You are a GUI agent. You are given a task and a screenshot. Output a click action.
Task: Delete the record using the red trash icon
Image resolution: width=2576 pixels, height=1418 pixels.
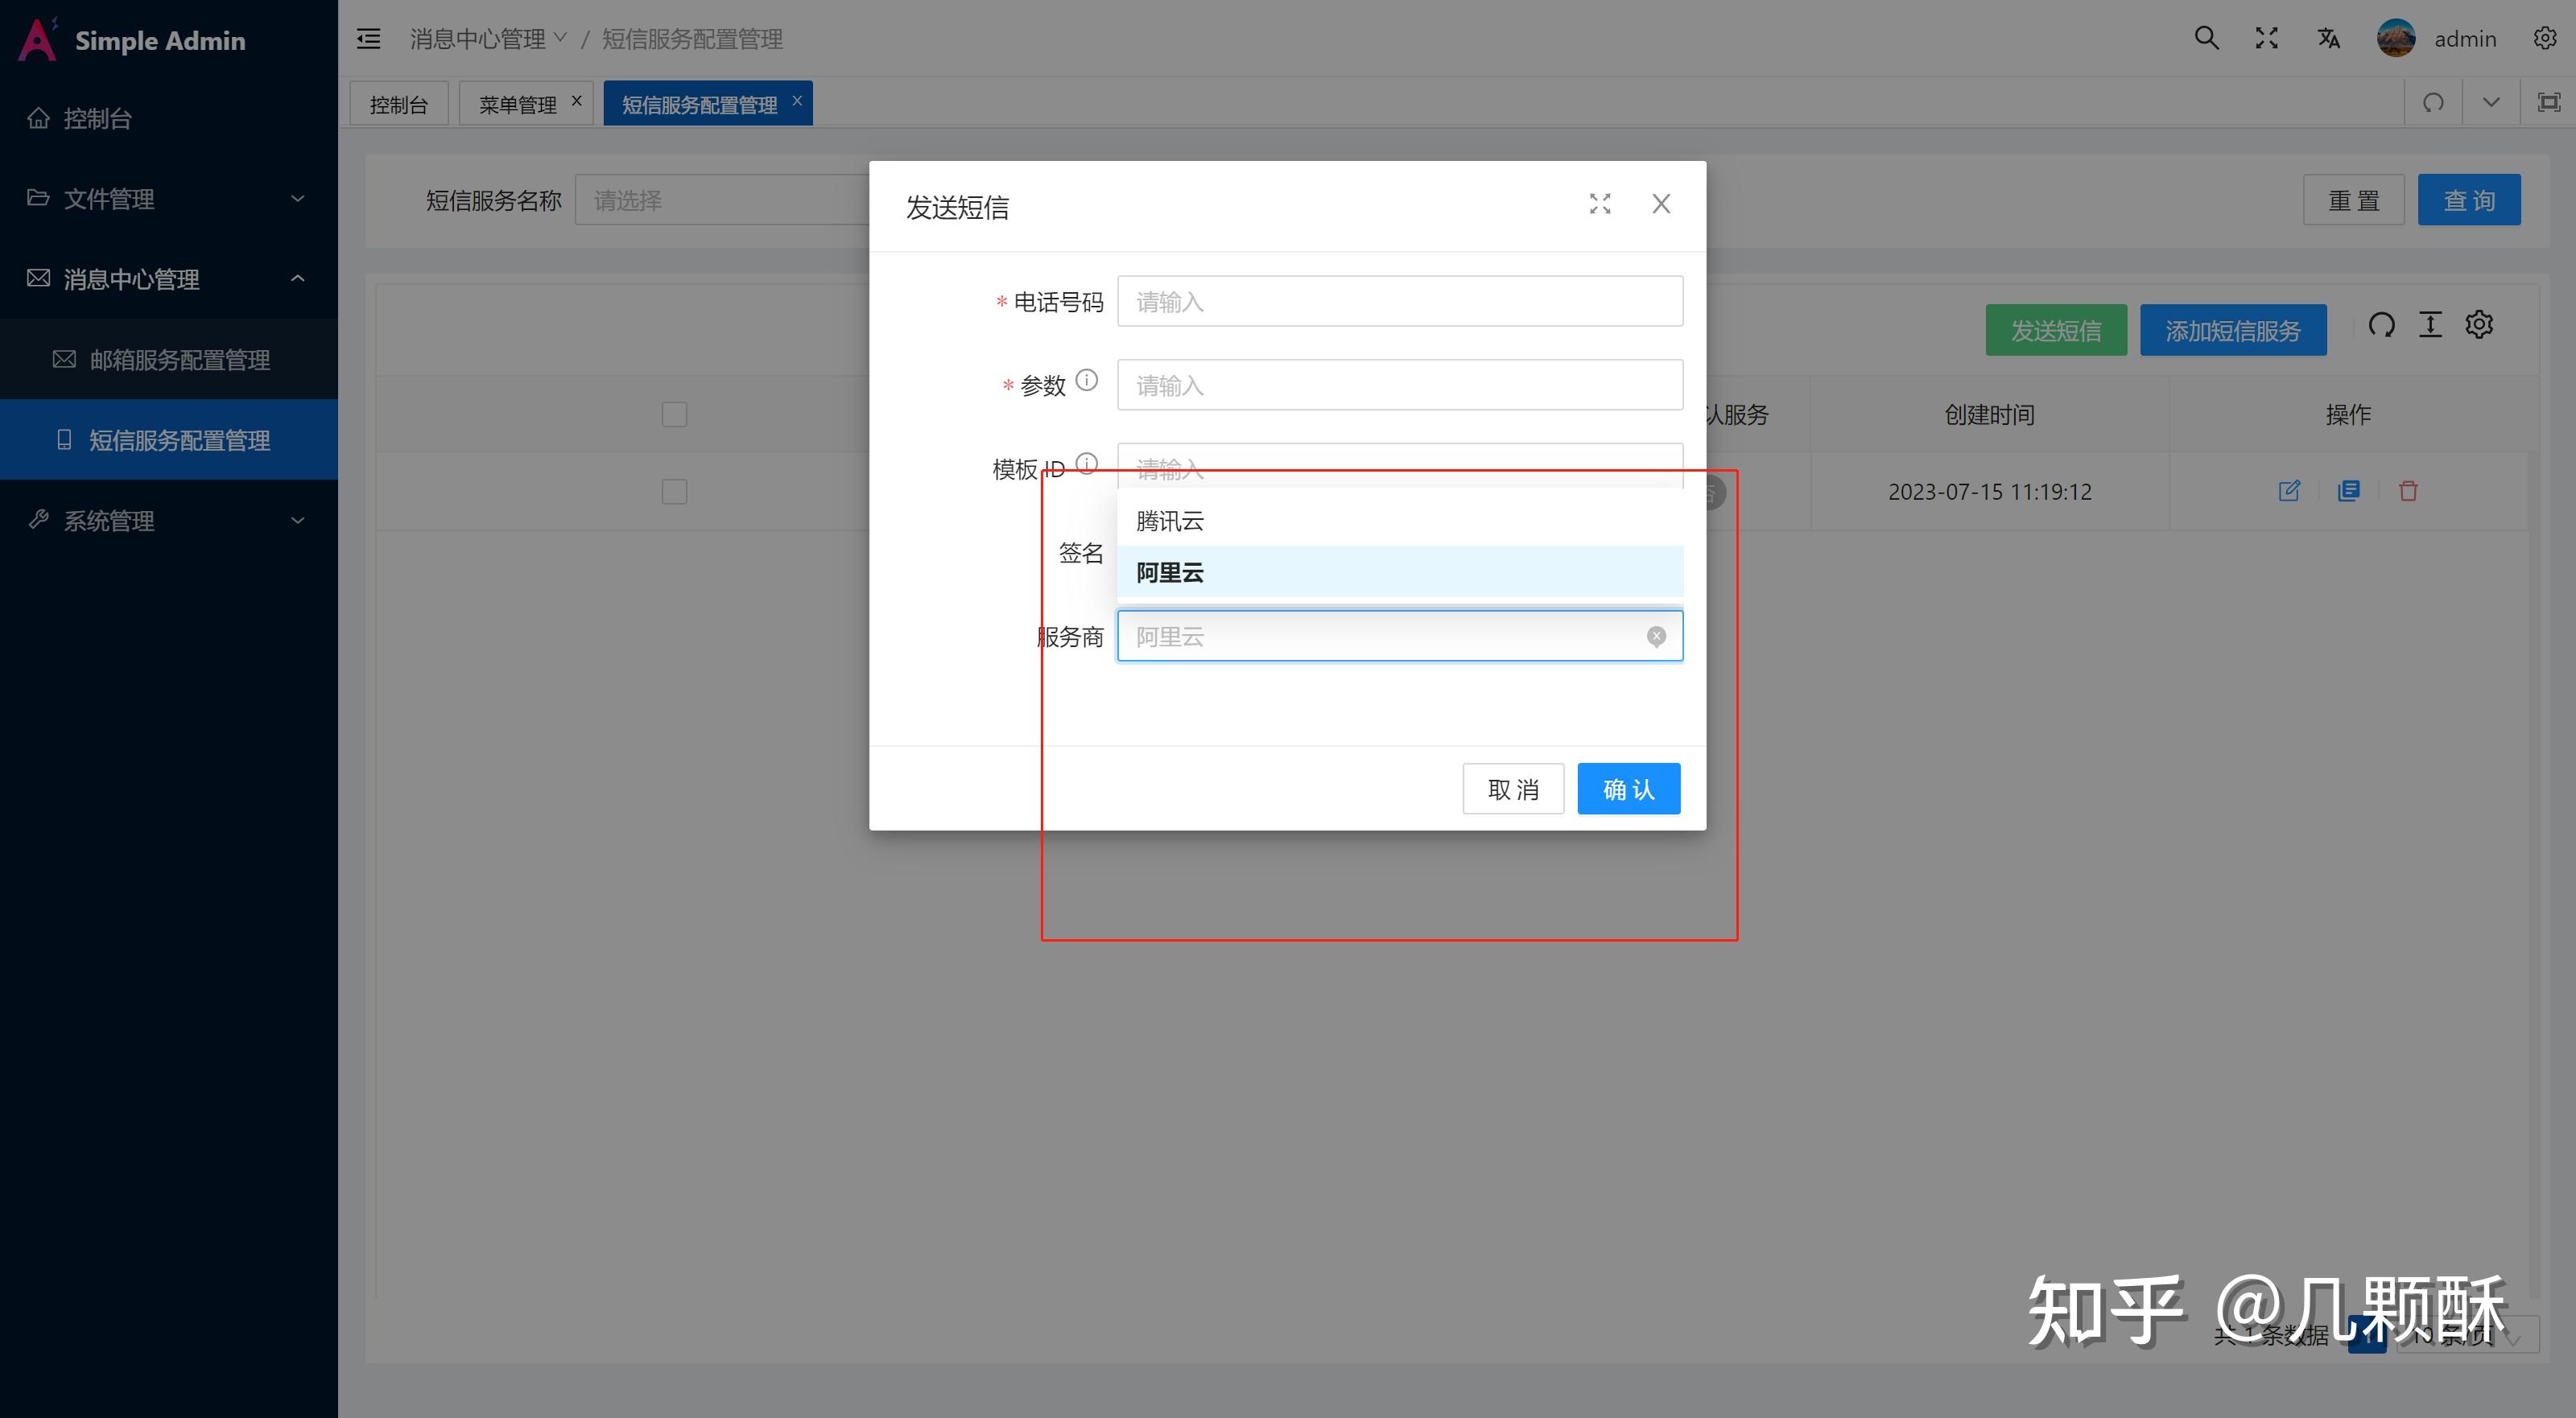click(x=2409, y=490)
